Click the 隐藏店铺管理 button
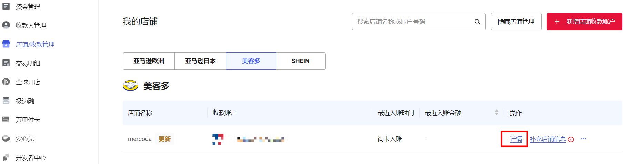The height and width of the screenshot is (164, 625). [516, 22]
